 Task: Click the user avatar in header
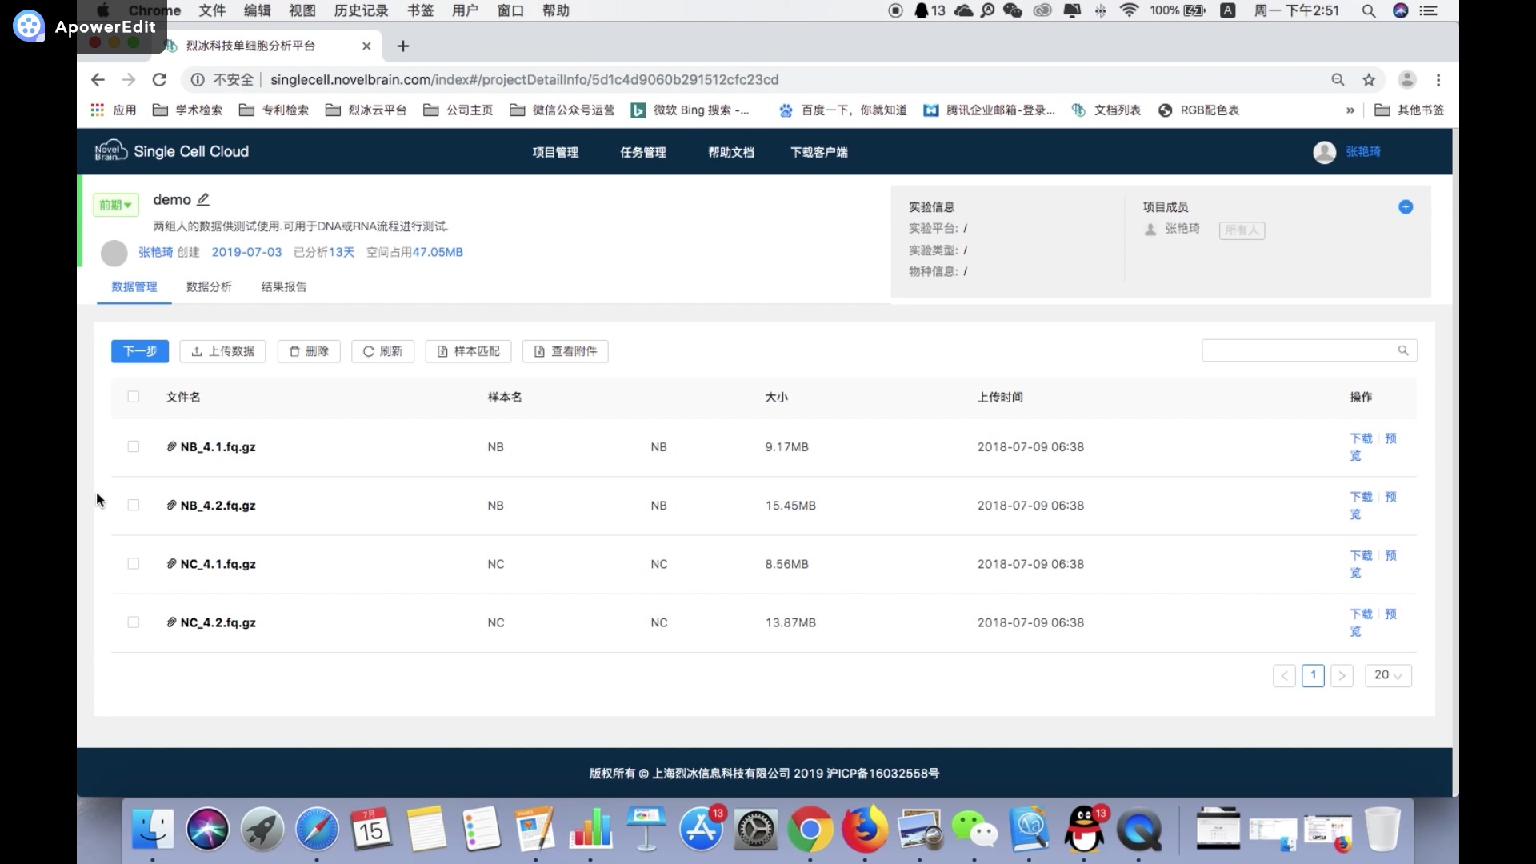pos(1324,152)
